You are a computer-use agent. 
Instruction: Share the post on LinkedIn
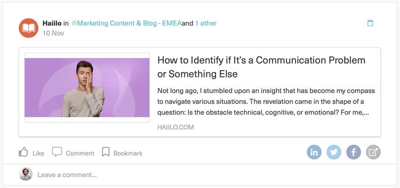click(314, 152)
